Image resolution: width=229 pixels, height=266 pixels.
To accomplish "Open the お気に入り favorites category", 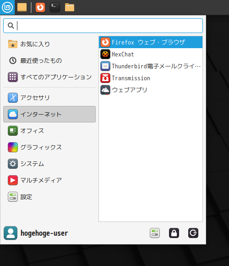I will point(49,44).
